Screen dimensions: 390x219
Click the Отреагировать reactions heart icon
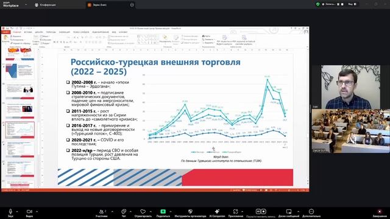[143, 212]
